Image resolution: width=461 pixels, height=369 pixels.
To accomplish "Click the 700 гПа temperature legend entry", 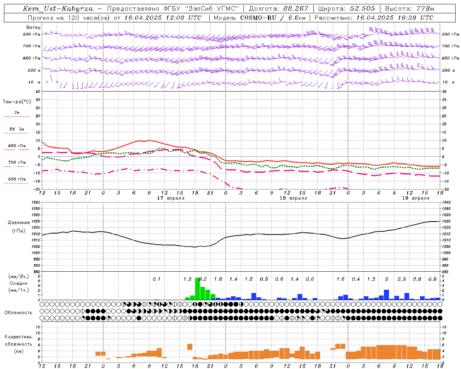I will (17, 163).
